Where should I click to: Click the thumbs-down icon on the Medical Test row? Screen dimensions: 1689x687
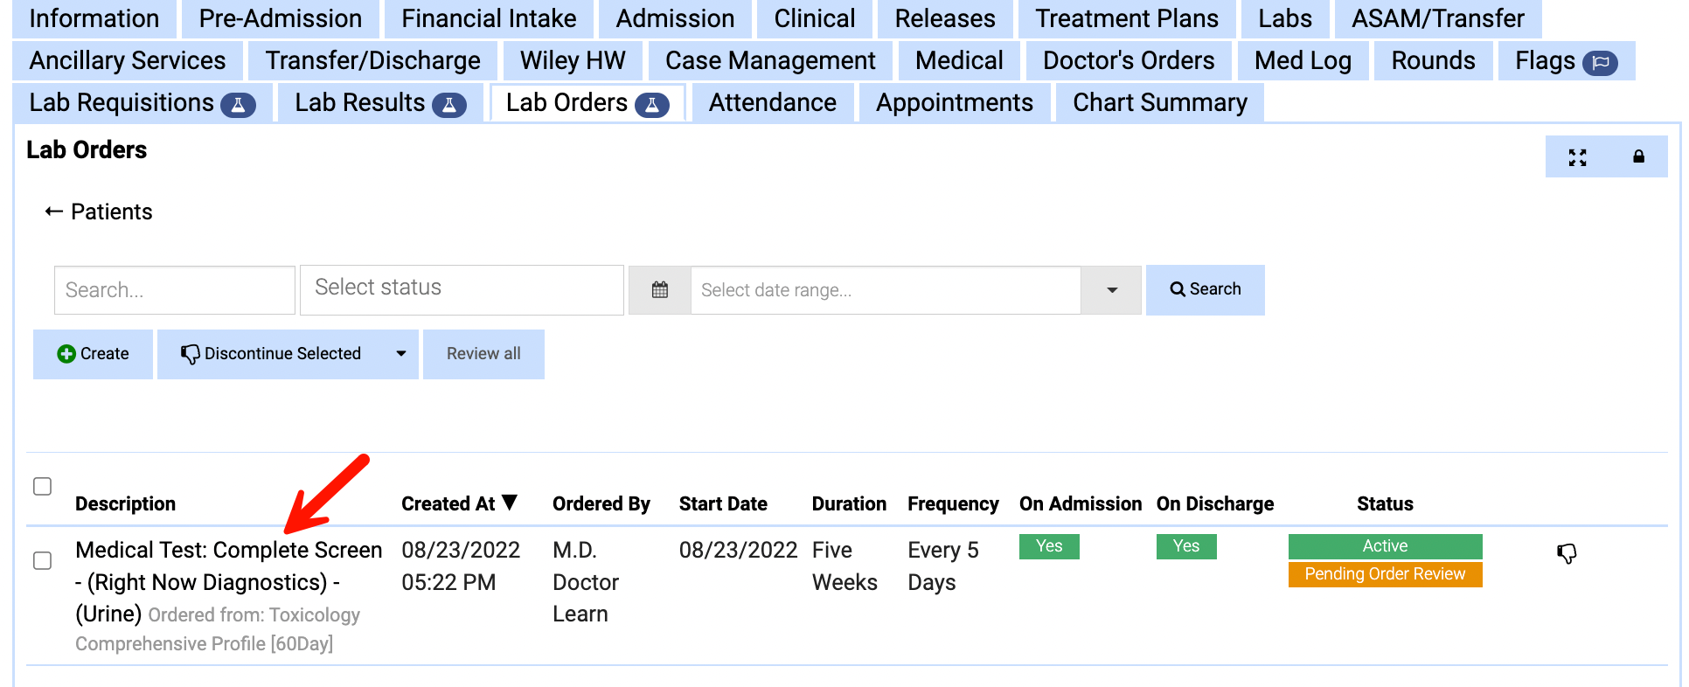1567,552
